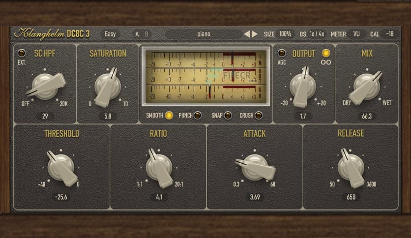Click the THRESHOLD label

[61, 134]
